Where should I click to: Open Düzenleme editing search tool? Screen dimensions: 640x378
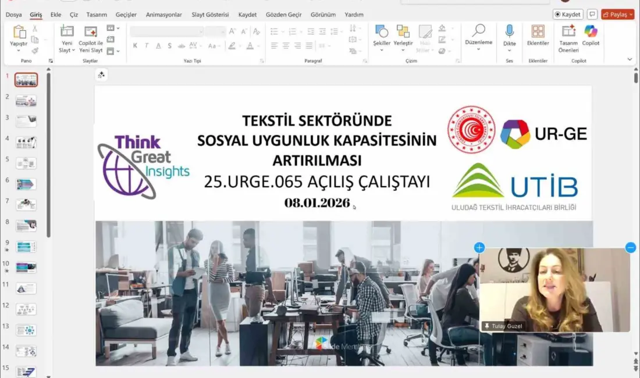479,34
